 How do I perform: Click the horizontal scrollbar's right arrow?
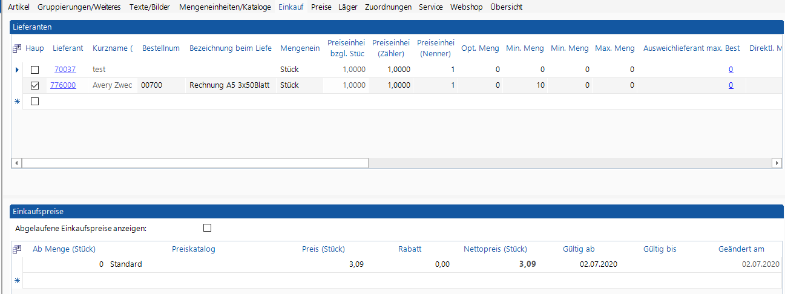tap(777, 163)
